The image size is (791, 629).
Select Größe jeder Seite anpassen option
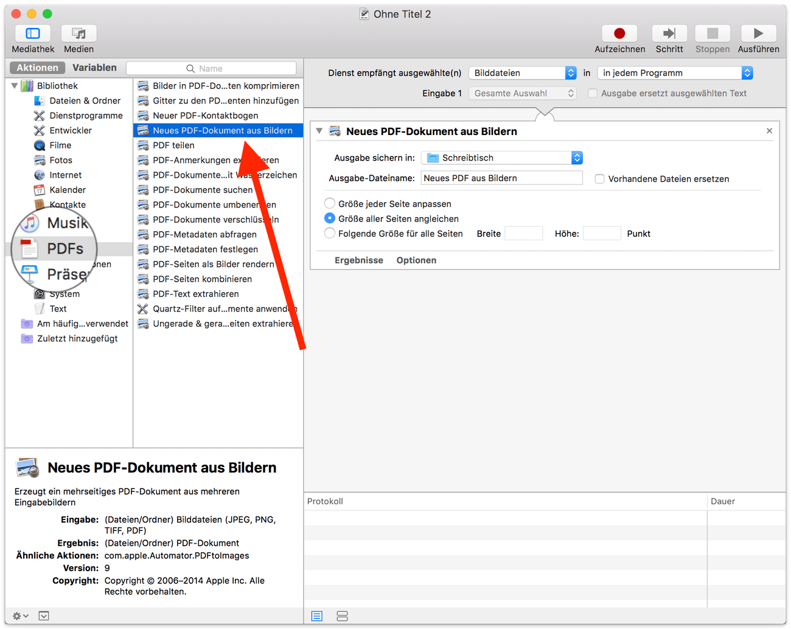pyautogui.click(x=330, y=203)
